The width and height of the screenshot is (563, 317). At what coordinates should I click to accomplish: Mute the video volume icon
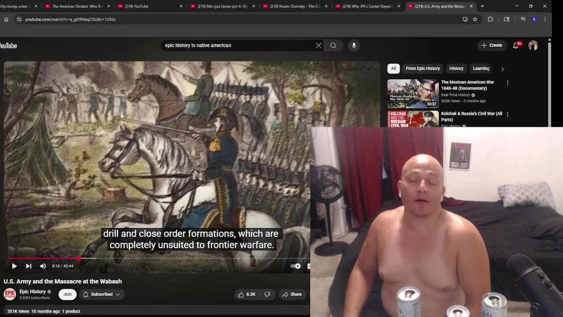click(x=43, y=266)
